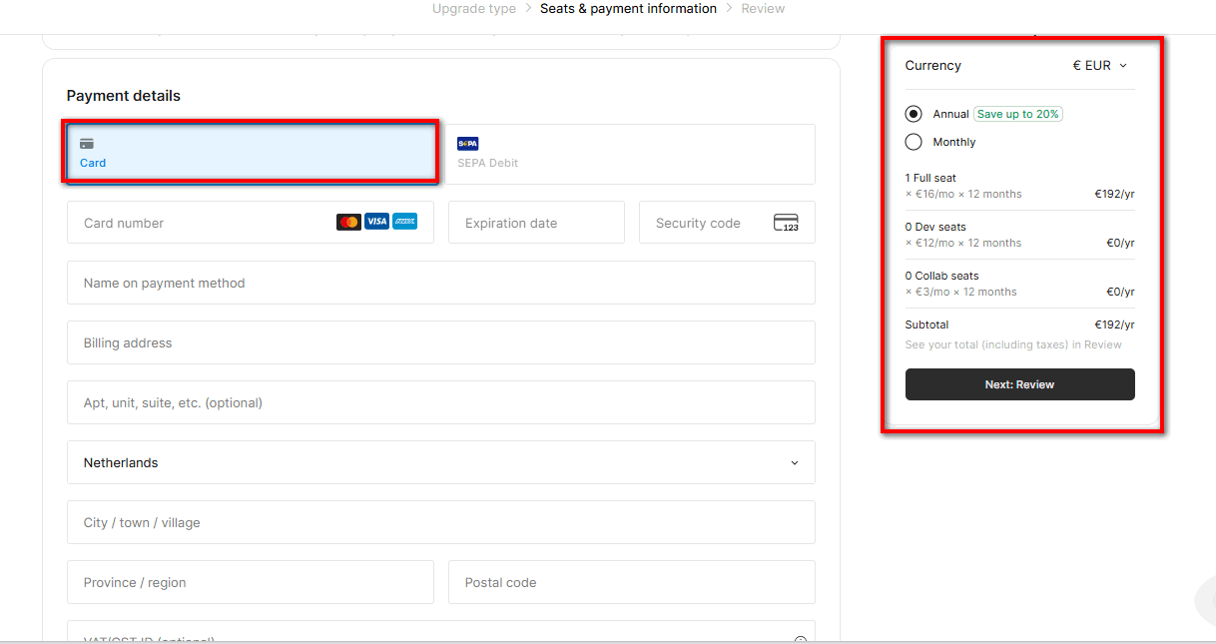Choose SEPA Debit as payment method
Screen dimensions: 1216x644
pyautogui.click(x=631, y=154)
